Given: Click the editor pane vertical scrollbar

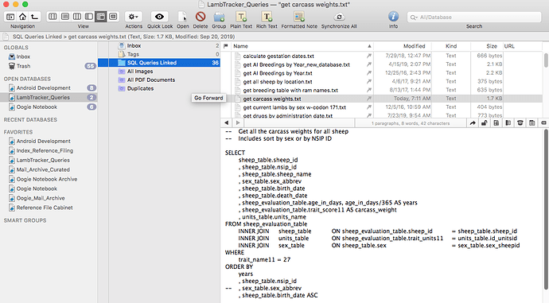Looking at the screenshot, I should 546,210.
